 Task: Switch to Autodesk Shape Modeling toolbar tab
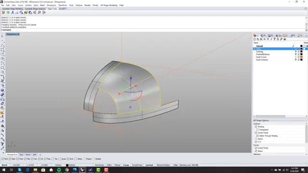pos(13,9)
